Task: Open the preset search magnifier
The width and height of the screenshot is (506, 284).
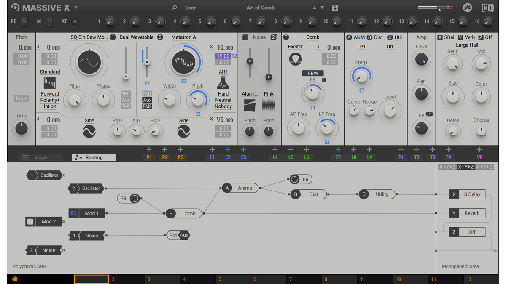Action: (x=174, y=8)
